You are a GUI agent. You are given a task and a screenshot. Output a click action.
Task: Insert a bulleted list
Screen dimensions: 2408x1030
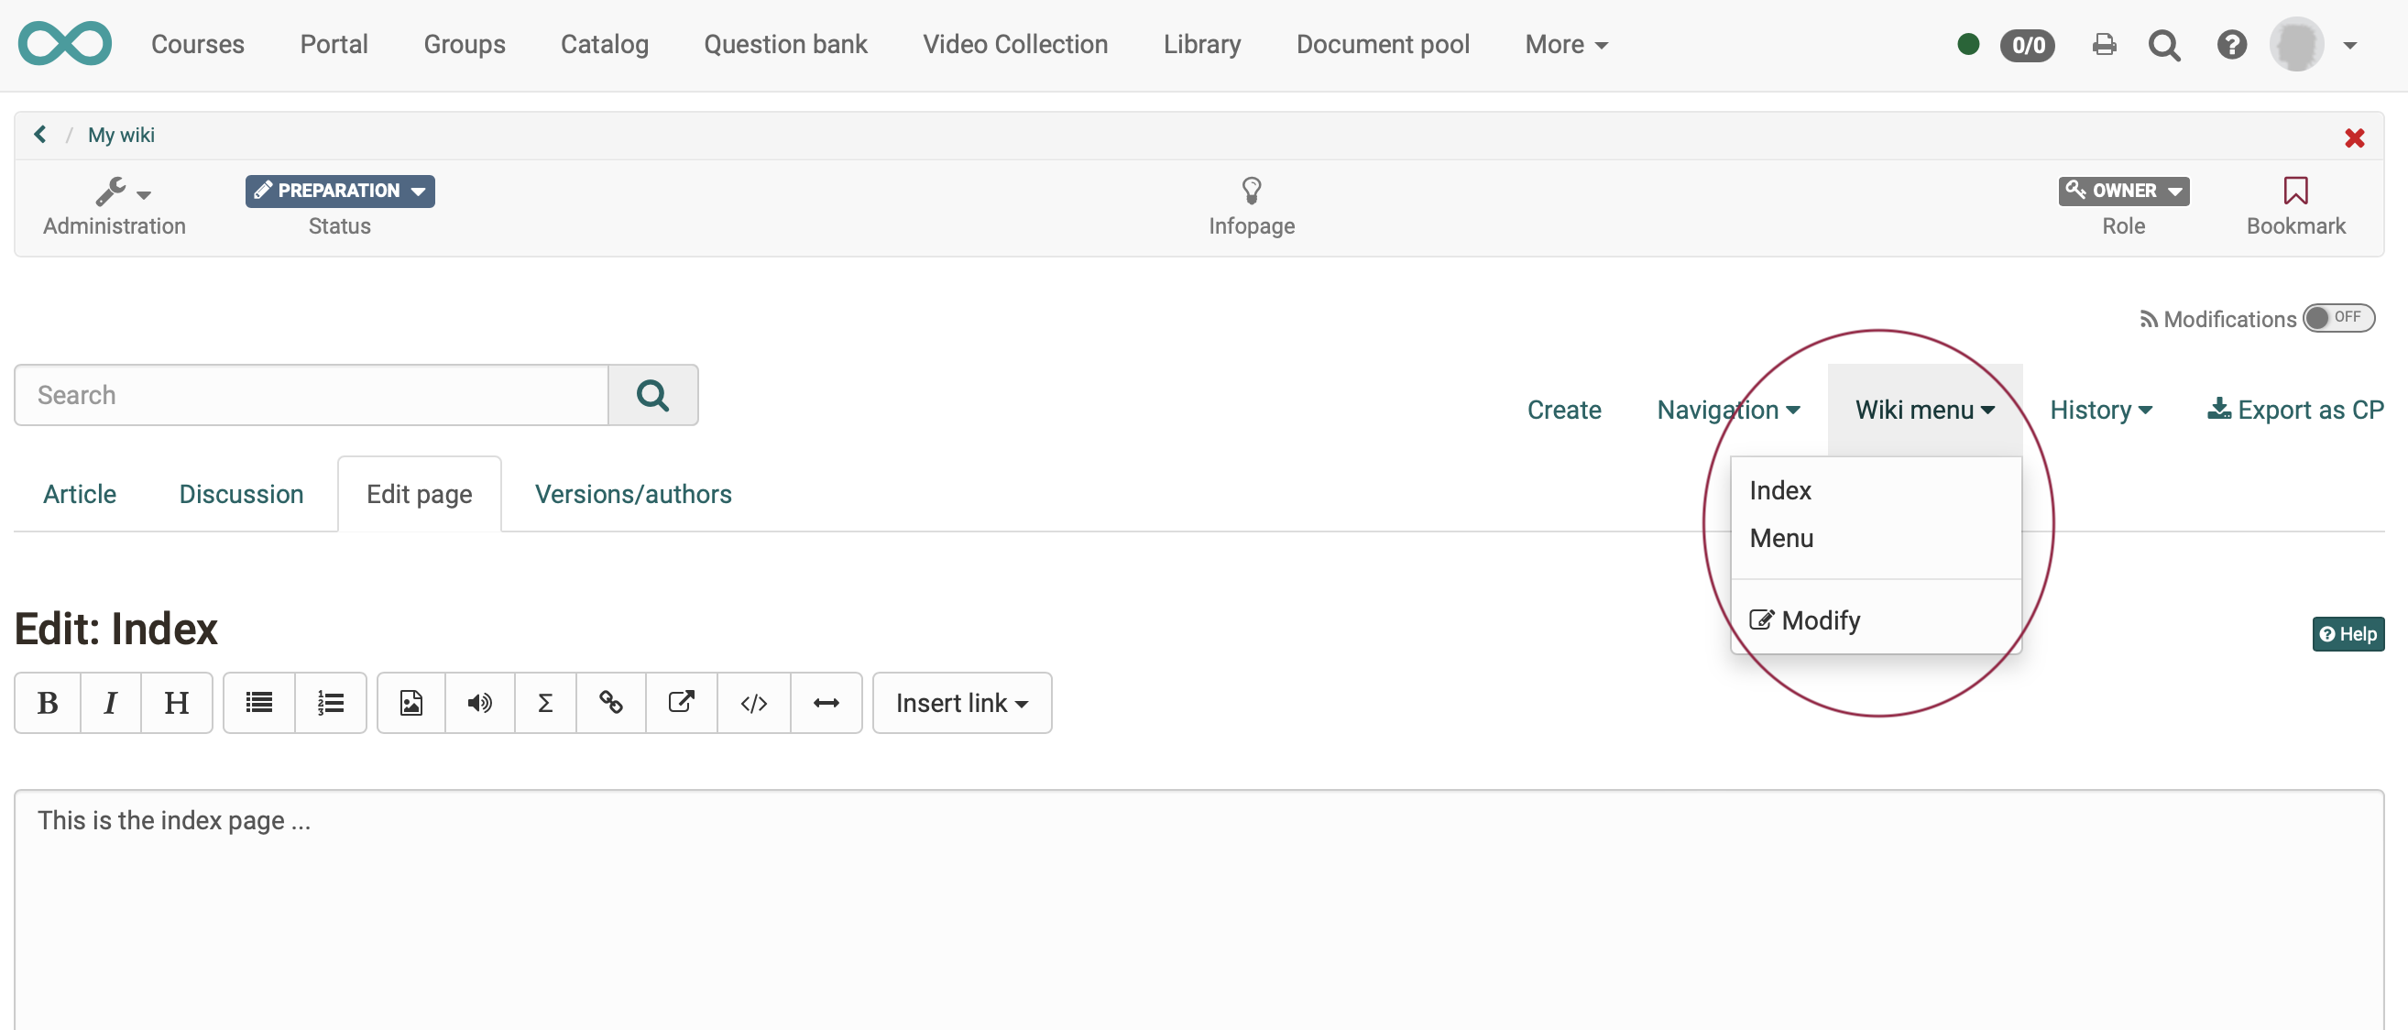pos(259,703)
